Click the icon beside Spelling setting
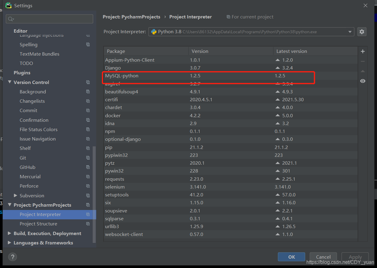 point(88,44)
